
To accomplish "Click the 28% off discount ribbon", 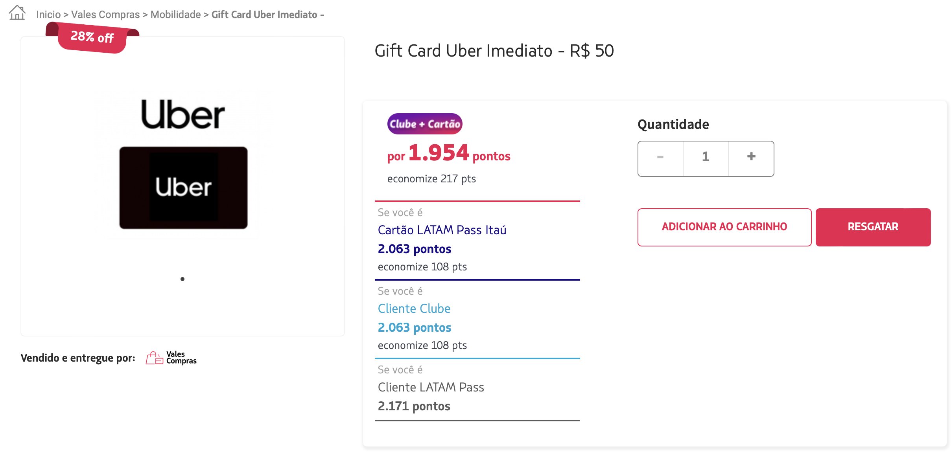I will point(92,38).
